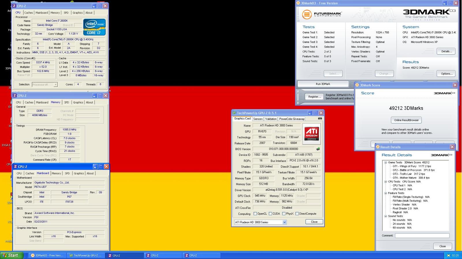Select GT1 - Wings of Fury result row
Image resolution: width=462 pixels, height=259 pixels.
[x=412, y=166]
